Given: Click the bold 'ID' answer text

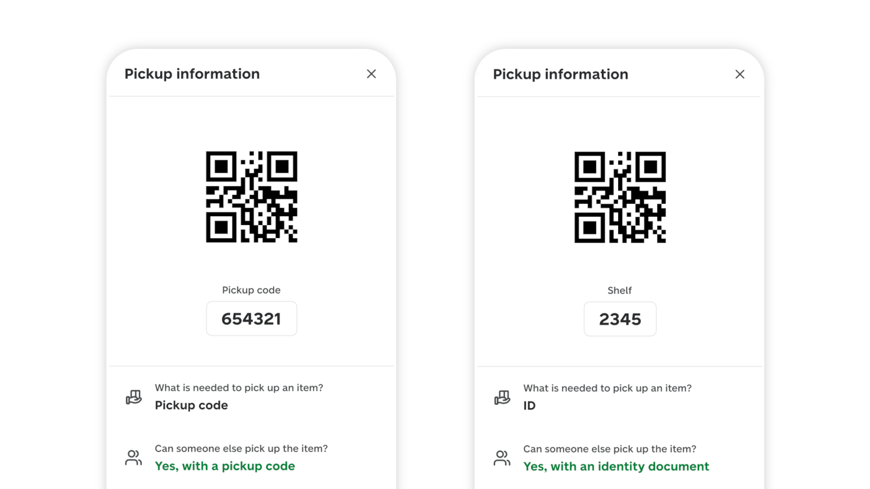Looking at the screenshot, I should [529, 405].
